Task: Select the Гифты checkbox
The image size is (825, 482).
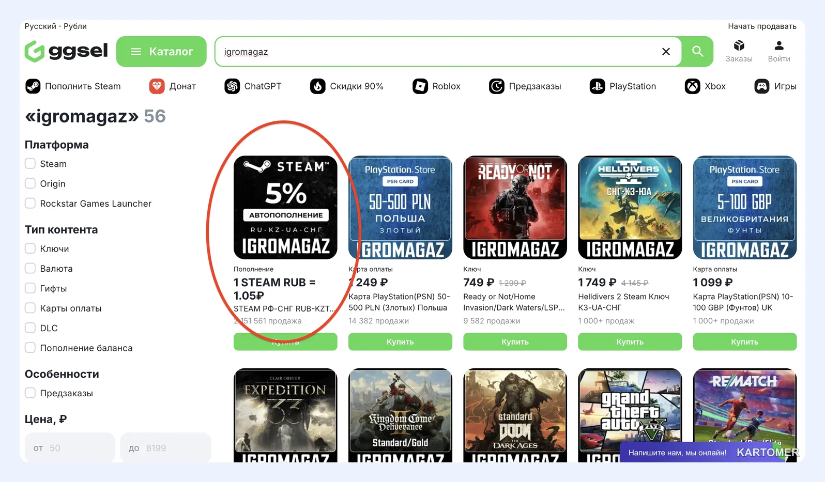Action: click(30, 288)
